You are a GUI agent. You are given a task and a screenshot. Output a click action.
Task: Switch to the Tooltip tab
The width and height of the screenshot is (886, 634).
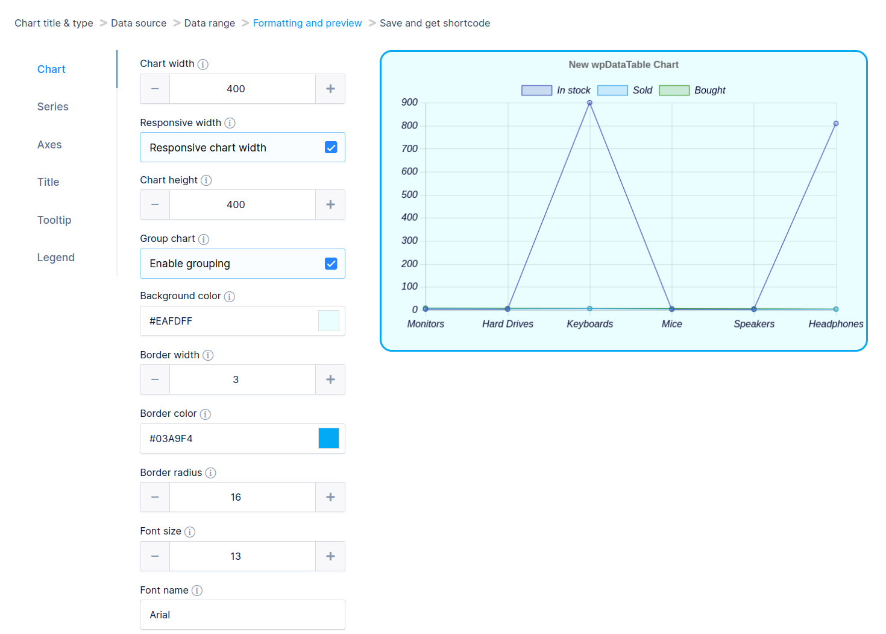54,220
